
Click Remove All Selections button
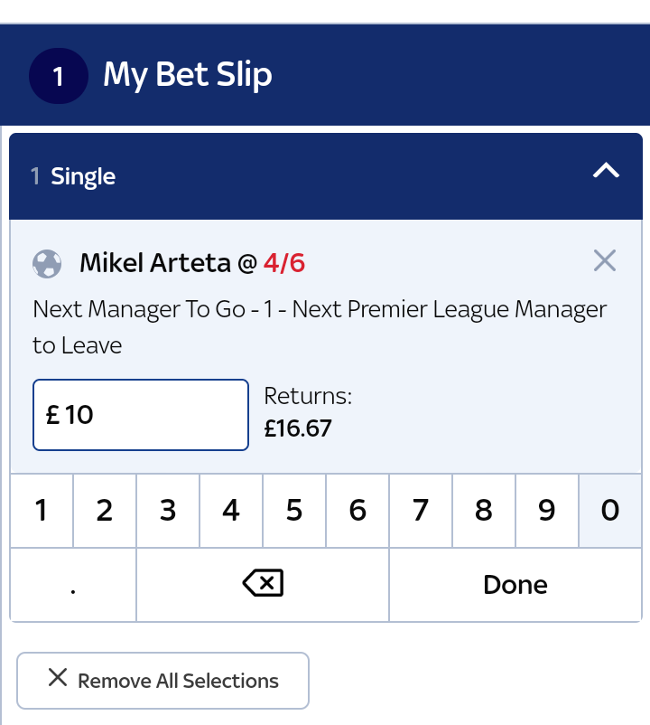point(163,680)
